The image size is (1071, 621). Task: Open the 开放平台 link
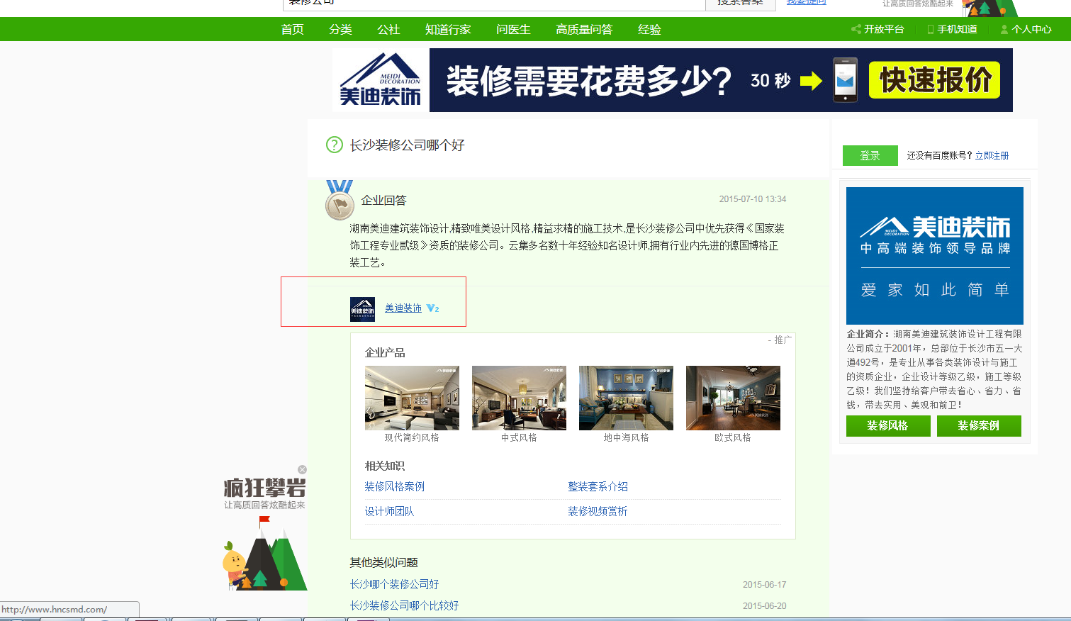884,29
